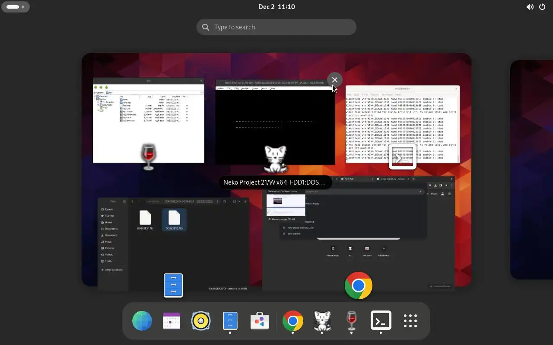Open Rhythmbox speaker icon in dock
The height and width of the screenshot is (345, 553).
[201, 321]
